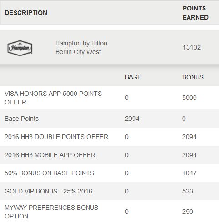This screenshot has height=223, width=219.
Task: Select the GOLD VIP BONUS - 25% 2016 row
Action: (109, 191)
